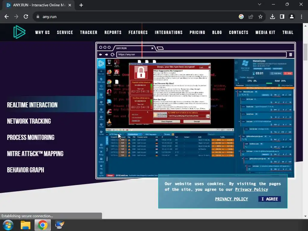Image resolution: width=308 pixels, height=231 pixels.
Task: Open a new browser tab
Action: [81, 5]
